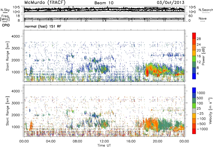The width and height of the screenshot is (213, 147).
Task: Pick light green Power segment between 12 and 16
Action: point(194,59)
